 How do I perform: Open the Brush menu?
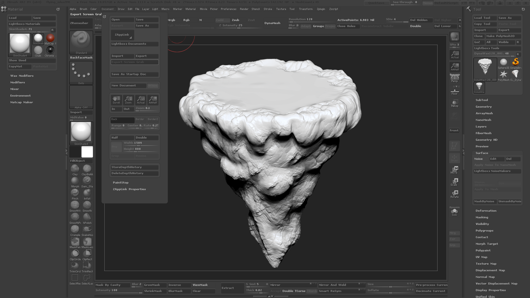(x=83, y=9)
